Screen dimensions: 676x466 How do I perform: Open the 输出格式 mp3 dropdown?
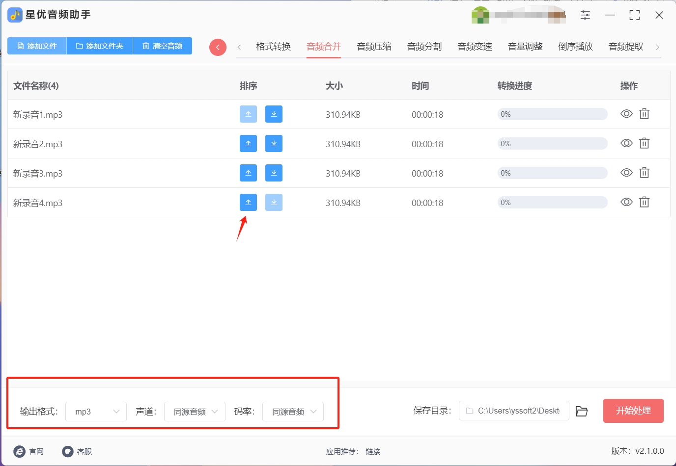point(96,412)
